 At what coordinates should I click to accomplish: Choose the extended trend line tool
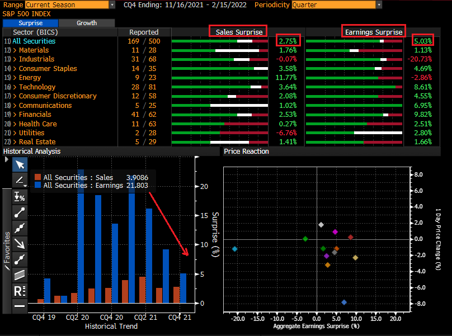click(20, 228)
